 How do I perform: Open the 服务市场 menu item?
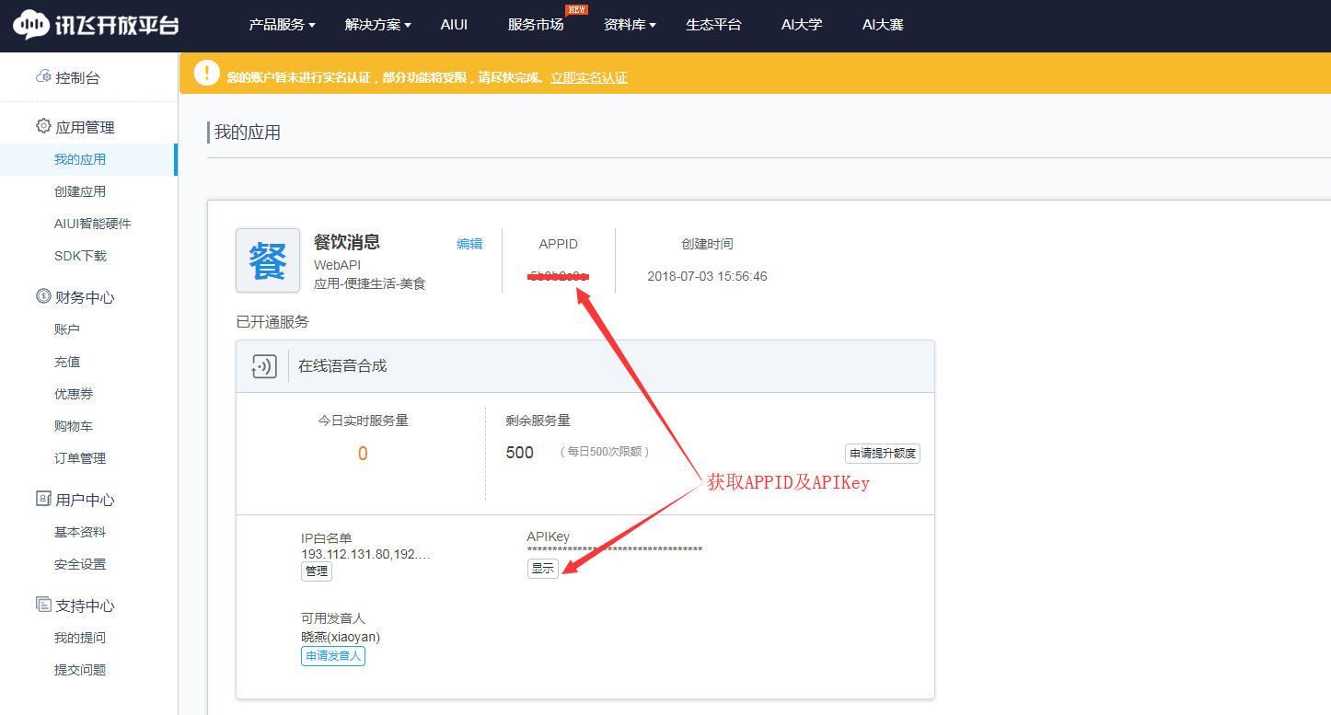coord(536,25)
